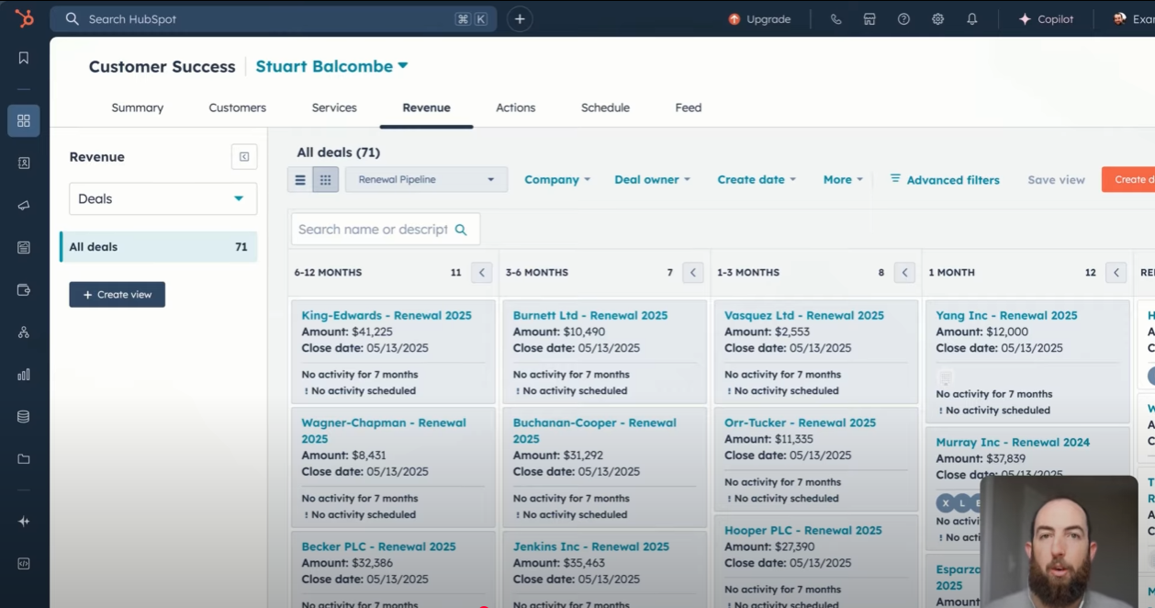Viewport: 1155px width, 608px height.
Task: Open data management database icon
Action: coord(24,417)
